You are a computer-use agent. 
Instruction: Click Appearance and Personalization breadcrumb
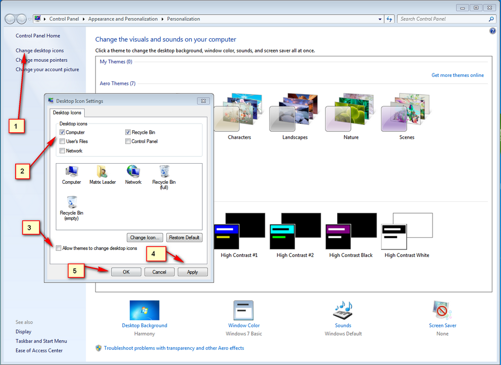(123, 19)
